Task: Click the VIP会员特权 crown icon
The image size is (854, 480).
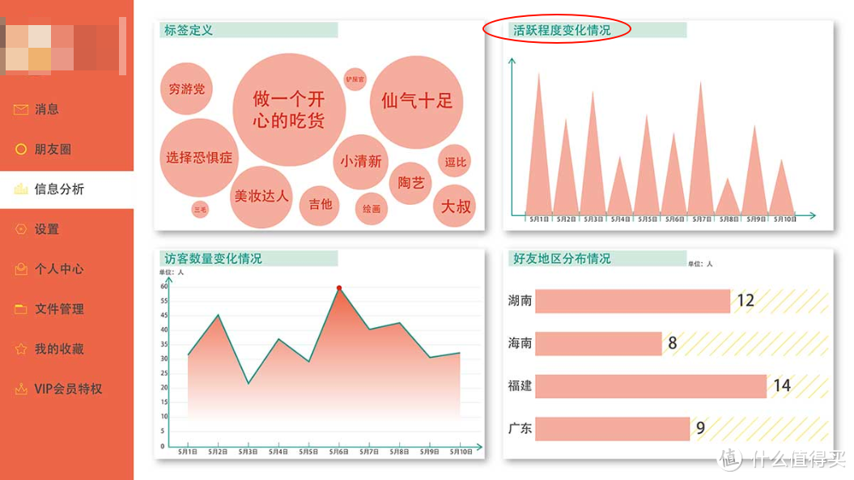Action: point(20,389)
